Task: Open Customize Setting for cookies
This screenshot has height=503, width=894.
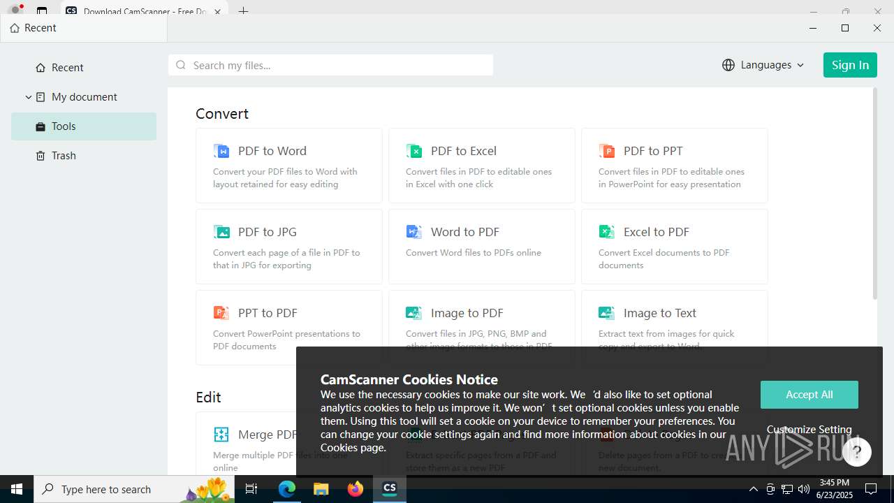Action: pyautogui.click(x=809, y=430)
